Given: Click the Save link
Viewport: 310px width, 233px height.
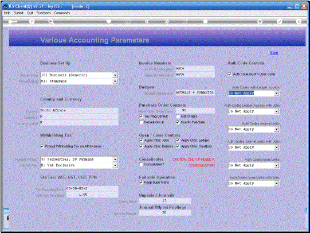Looking at the screenshot, I should point(274,53).
